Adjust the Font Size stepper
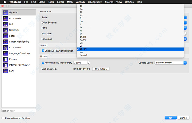 (x=185, y=33)
